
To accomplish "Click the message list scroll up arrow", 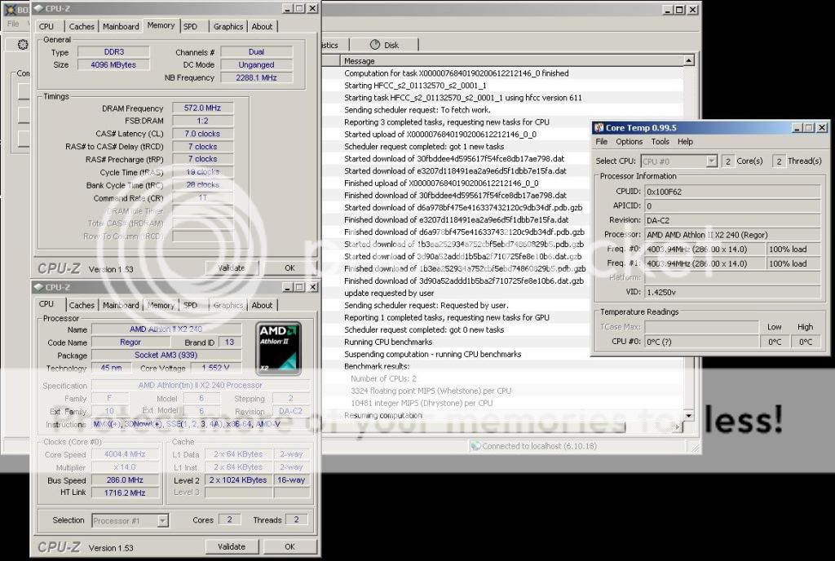I will pyautogui.click(x=688, y=60).
